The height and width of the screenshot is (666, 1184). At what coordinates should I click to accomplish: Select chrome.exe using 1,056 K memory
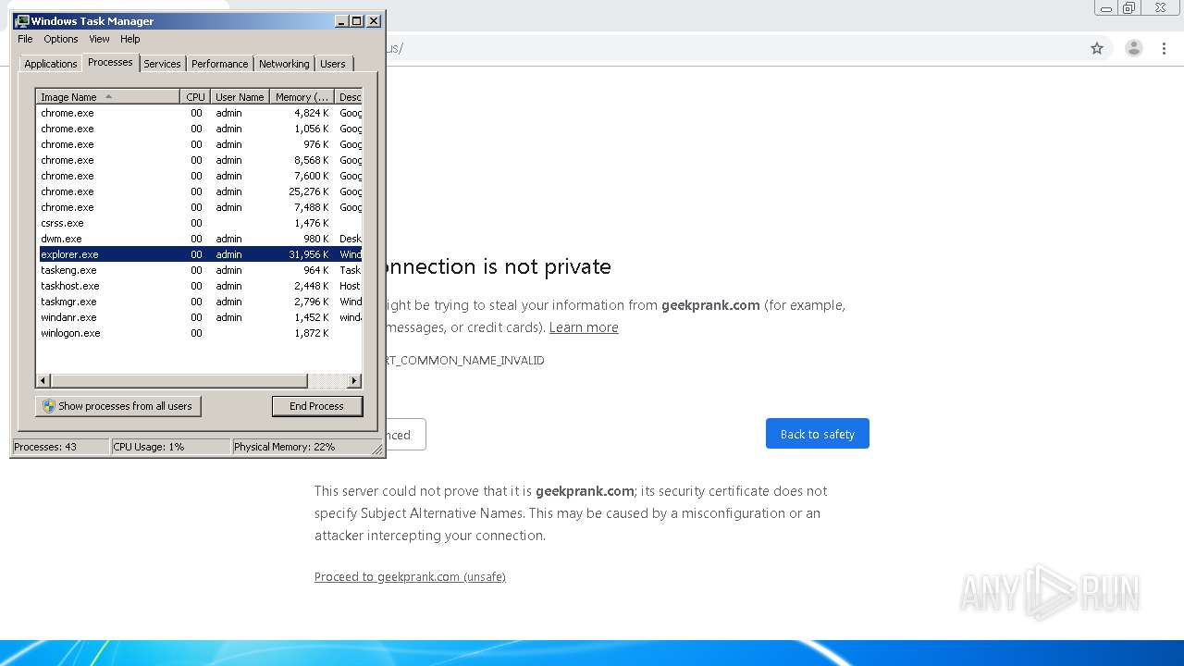pos(199,129)
